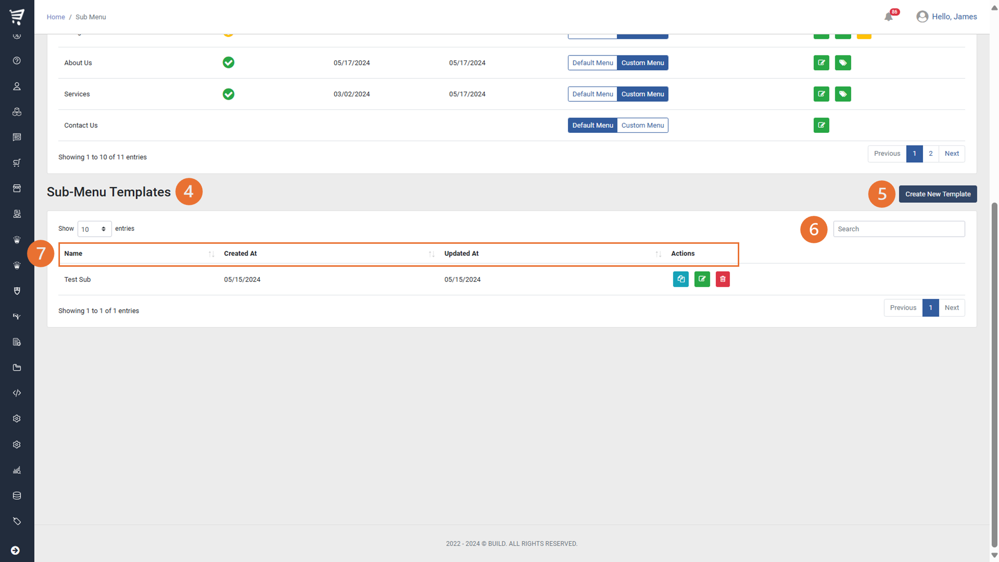Image resolution: width=999 pixels, height=562 pixels.
Task: Switch Services to Default Menu
Action: point(592,94)
